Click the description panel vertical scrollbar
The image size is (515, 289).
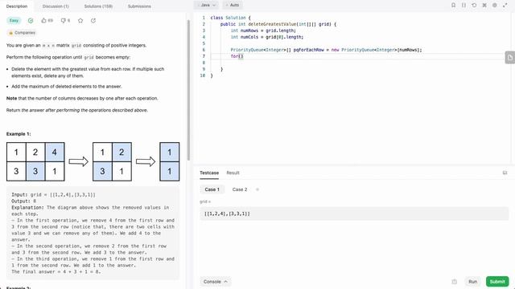pyautogui.click(x=188, y=90)
